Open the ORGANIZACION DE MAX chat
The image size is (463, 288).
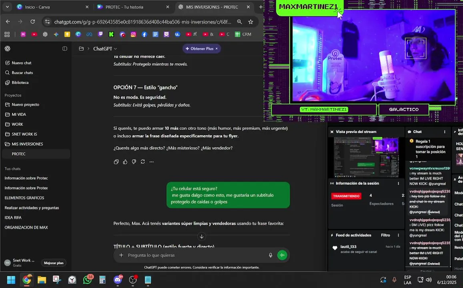coord(36,228)
